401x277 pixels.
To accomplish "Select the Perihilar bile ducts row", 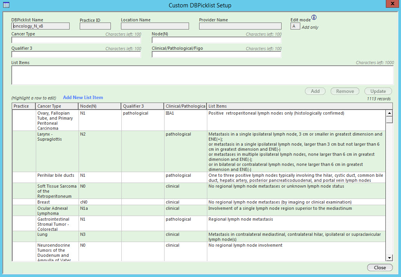I will (x=199, y=178).
